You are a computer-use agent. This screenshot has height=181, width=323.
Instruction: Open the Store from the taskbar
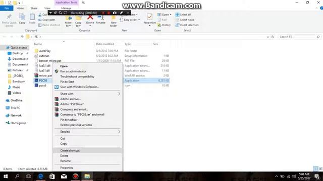(52, 176)
